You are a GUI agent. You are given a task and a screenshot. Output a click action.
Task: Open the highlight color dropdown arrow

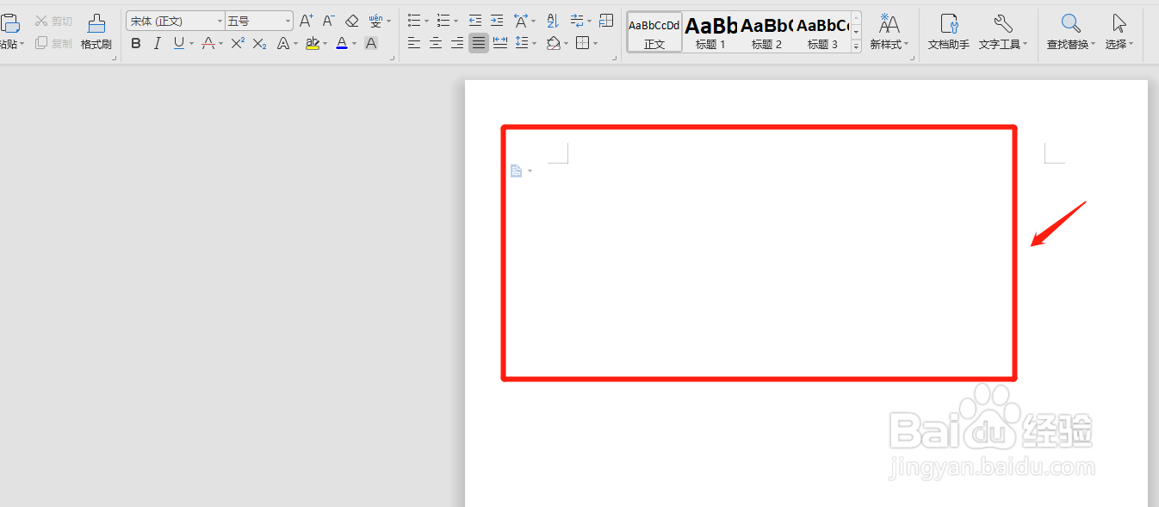[325, 44]
